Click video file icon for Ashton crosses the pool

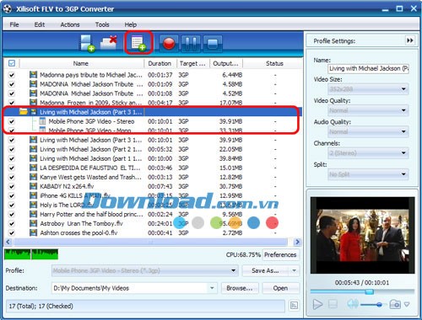coord(33,232)
